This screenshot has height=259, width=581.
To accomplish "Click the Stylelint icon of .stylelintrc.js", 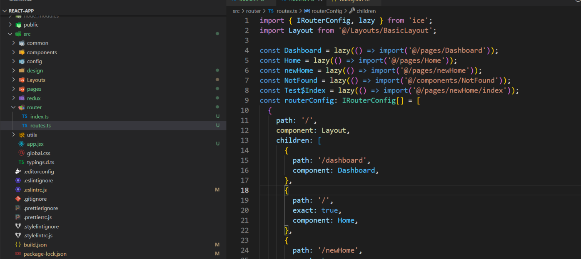I will pos(18,236).
